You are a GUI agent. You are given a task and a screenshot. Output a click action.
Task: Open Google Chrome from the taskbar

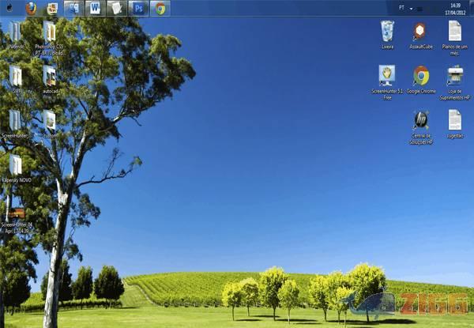(160, 8)
